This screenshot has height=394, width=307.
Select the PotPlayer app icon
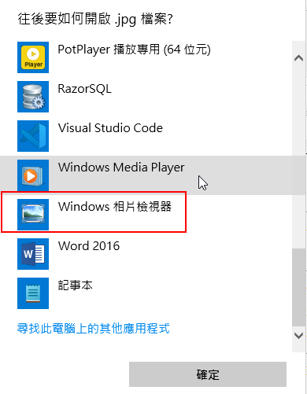33,57
